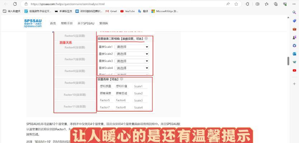This screenshot has width=299, height=143.
Task: Open sidebar Microsoft 365 icon
Action: (294, 46)
